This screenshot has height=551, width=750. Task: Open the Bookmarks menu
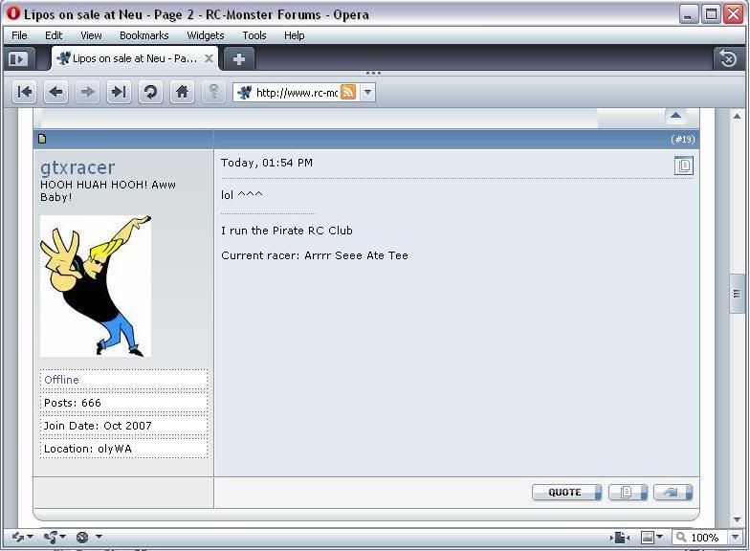143,35
